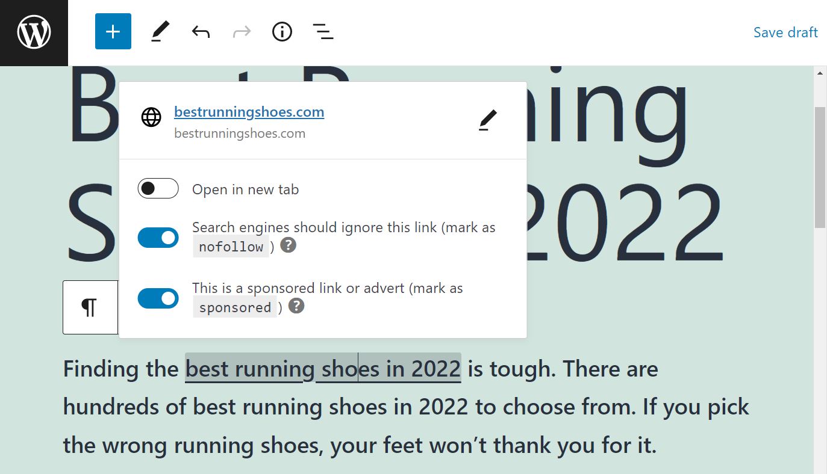
Task: Select the paragraph block icon
Action: (x=90, y=307)
